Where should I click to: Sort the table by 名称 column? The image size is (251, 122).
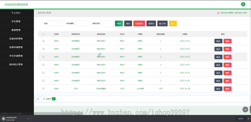56,34
